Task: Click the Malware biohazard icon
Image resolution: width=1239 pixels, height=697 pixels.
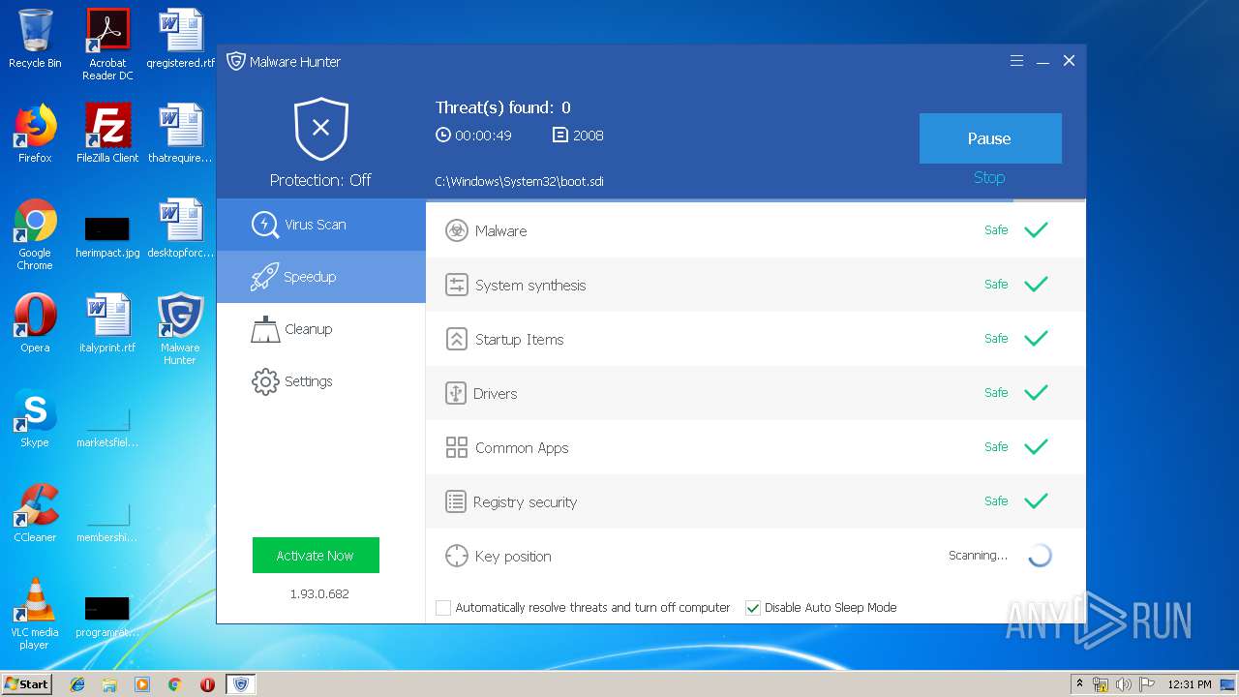Action: tap(456, 230)
